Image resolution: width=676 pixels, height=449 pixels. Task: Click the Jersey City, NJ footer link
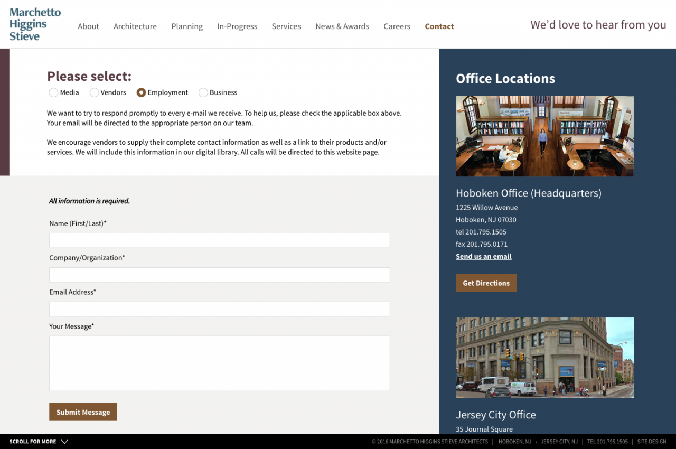[x=559, y=442]
